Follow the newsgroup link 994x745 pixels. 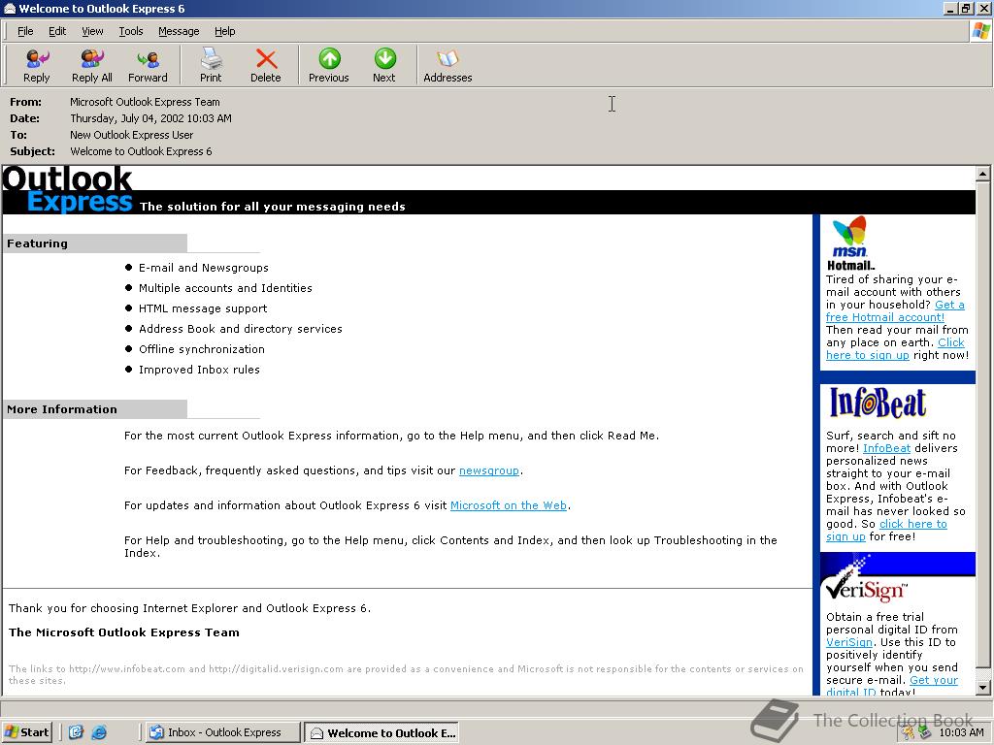pyautogui.click(x=489, y=470)
